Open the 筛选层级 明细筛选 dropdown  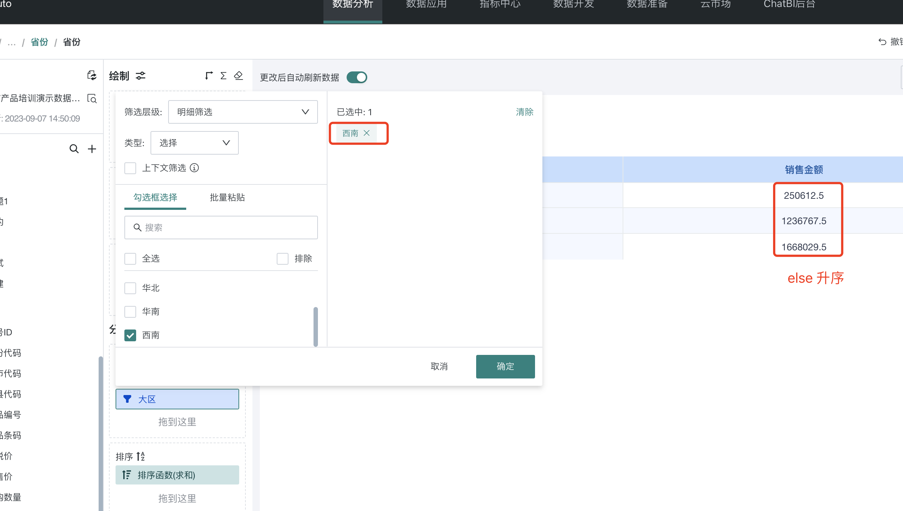(242, 112)
